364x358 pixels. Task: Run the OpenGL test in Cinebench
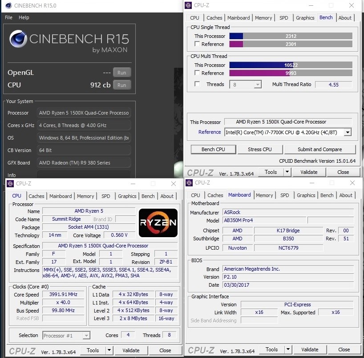(x=122, y=72)
